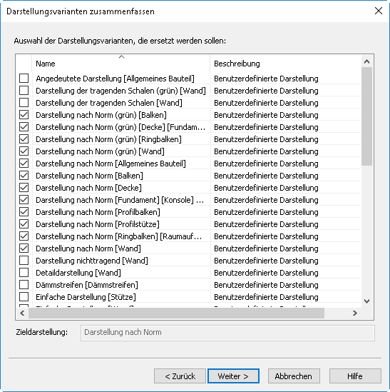Open the Hilfe button
This screenshot has width=390, height=392.
tap(355, 376)
